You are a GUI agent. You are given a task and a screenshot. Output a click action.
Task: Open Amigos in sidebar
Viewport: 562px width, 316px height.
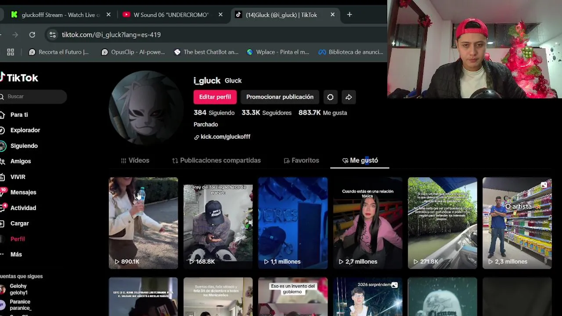(16, 161)
